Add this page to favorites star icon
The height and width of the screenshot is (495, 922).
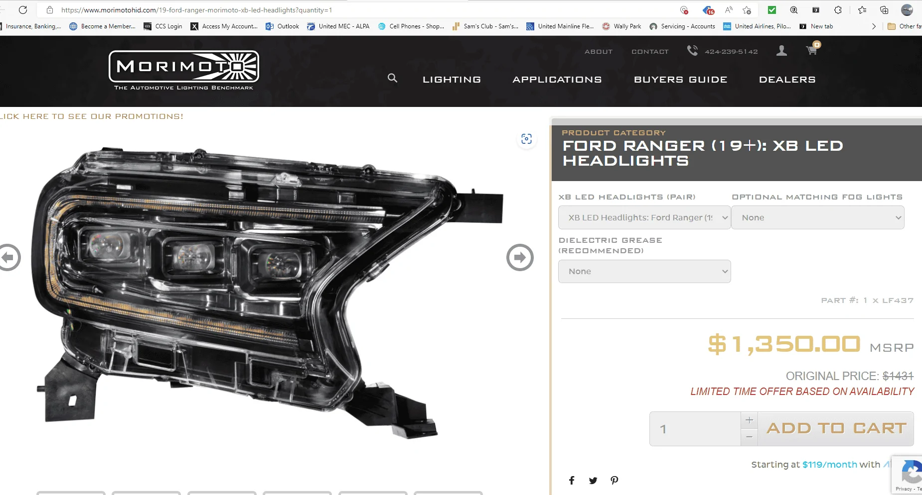click(x=747, y=10)
